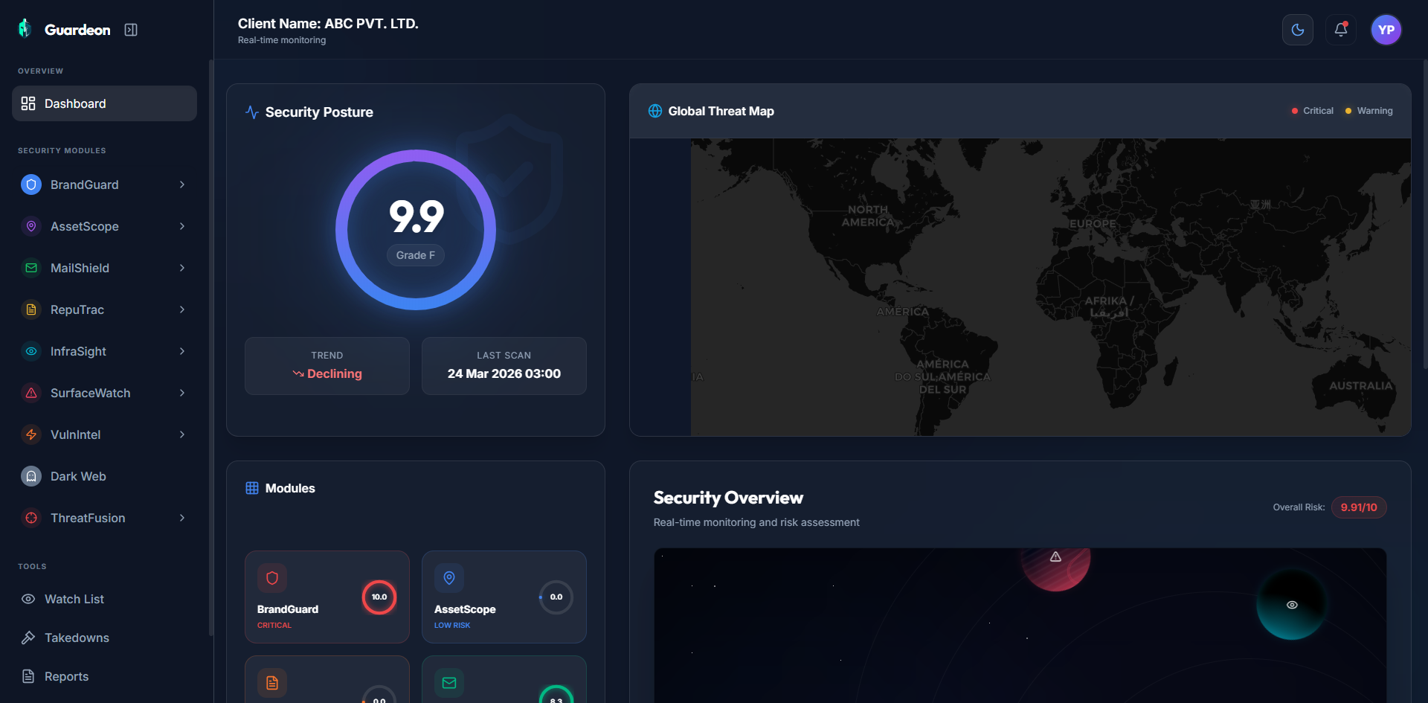Click the AssetScope card pin icon
The image size is (1428, 703).
point(449,578)
